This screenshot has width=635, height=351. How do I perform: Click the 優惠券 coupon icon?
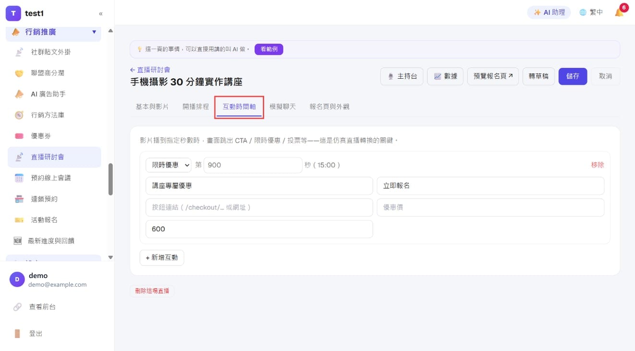pyautogui.click(x=19, y=136)
